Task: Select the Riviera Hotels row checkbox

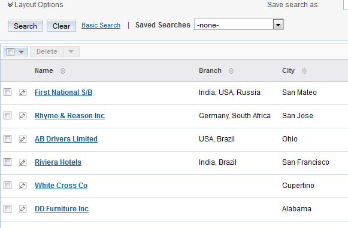Action: tap(8, 162)
